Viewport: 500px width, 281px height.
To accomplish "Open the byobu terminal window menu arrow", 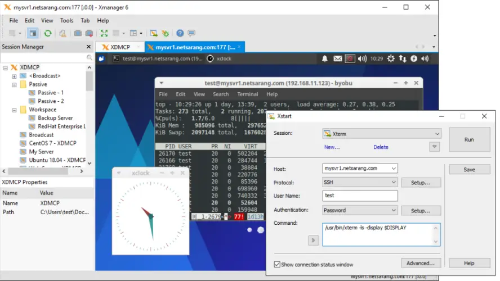I will click(x=162, y=83).
